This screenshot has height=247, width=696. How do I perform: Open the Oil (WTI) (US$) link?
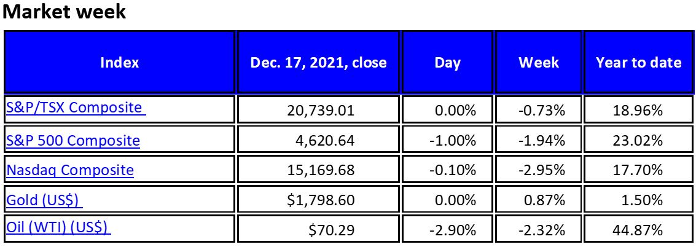coord(58,227)
